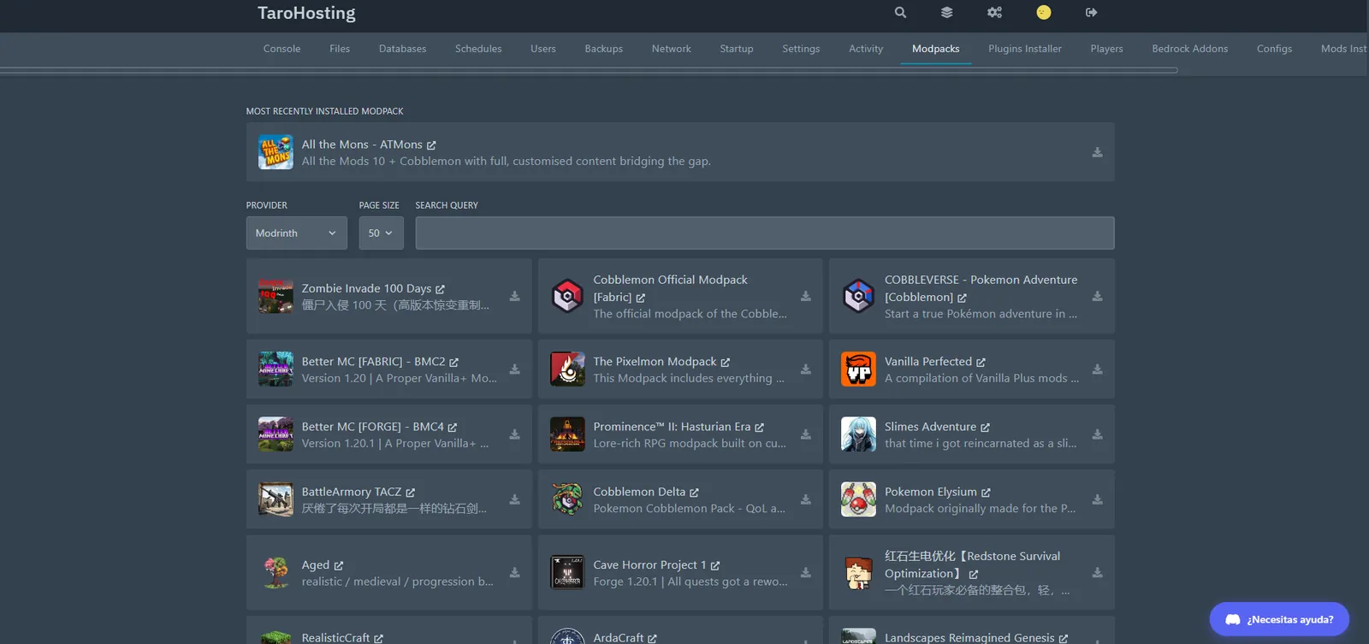The height and width of the screenshot is (644, 1369).
Task: Open Vanilla Perfected external link icon
Action: (x=981, y=363)
